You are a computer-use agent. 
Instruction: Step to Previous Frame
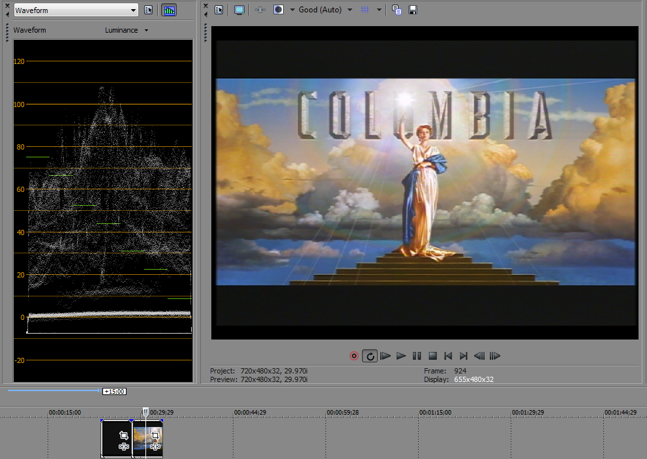coord(479,356)
